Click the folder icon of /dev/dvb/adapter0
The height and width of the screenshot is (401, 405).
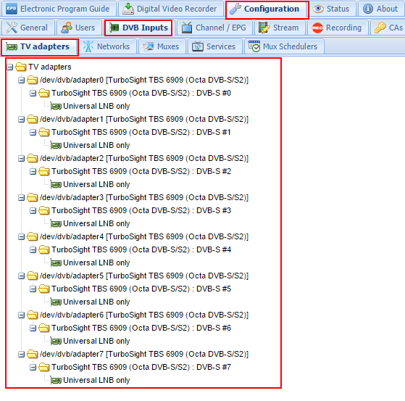33,80
